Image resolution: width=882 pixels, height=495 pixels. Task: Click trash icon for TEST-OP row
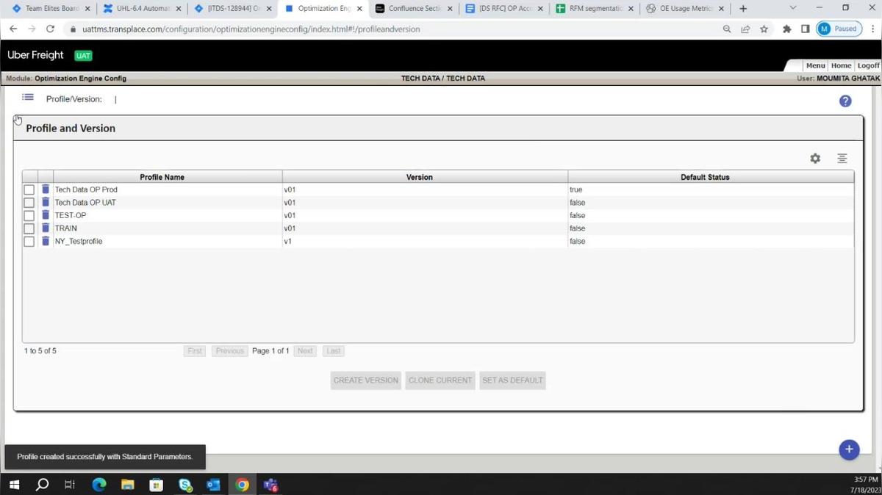click(x=46, y=215)
